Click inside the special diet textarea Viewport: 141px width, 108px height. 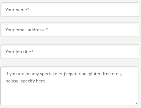(x=69, y=86)
